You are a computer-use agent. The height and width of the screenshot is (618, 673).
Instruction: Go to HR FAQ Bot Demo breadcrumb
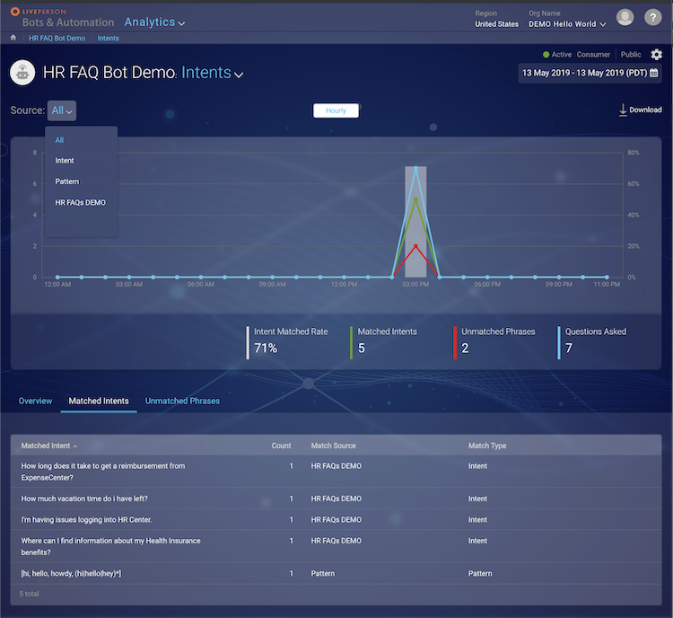57,39
